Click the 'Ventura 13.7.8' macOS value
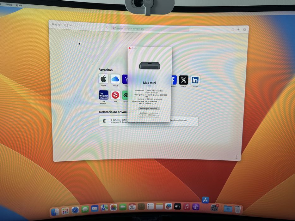The image size is (295, 221). 151,104
